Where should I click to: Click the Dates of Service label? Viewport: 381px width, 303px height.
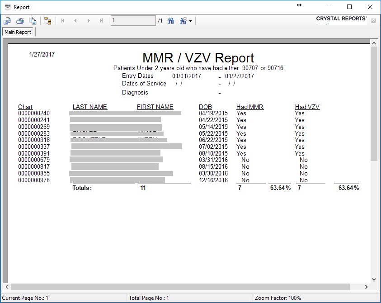pos(144,84)
